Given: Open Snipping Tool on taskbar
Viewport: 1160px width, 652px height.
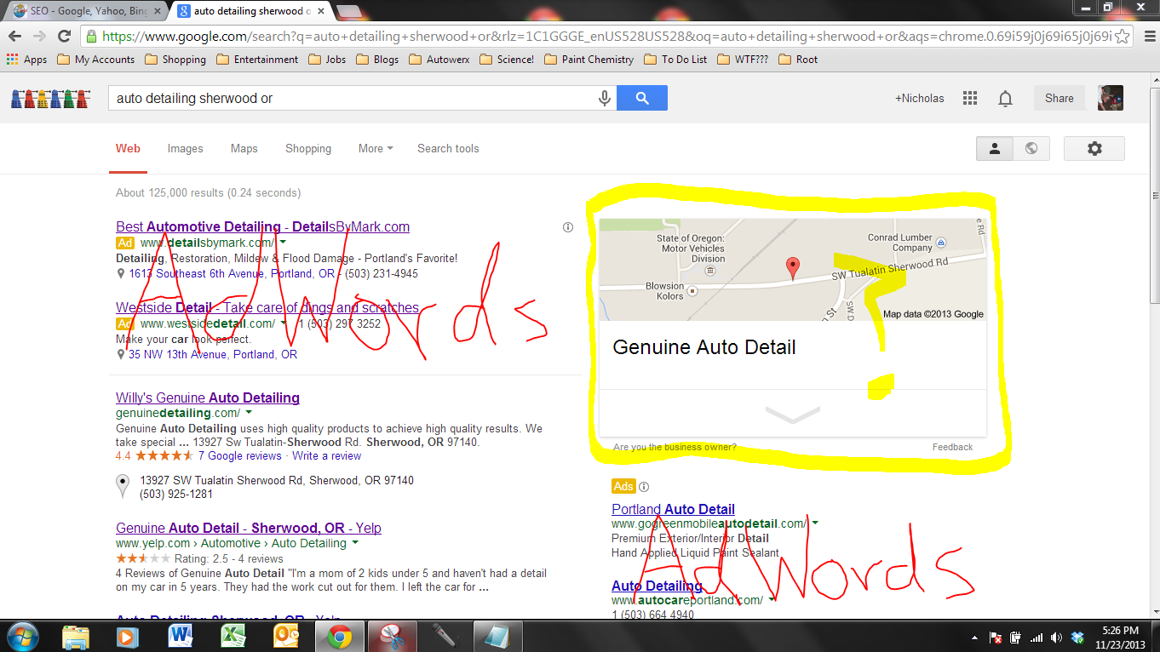Looking at the screenshot, I should pyautogui.click(x=393, y=636).
